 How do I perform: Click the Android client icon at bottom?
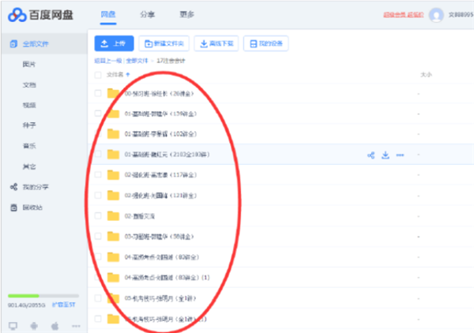pyautogui.click(x=34, y=326)
